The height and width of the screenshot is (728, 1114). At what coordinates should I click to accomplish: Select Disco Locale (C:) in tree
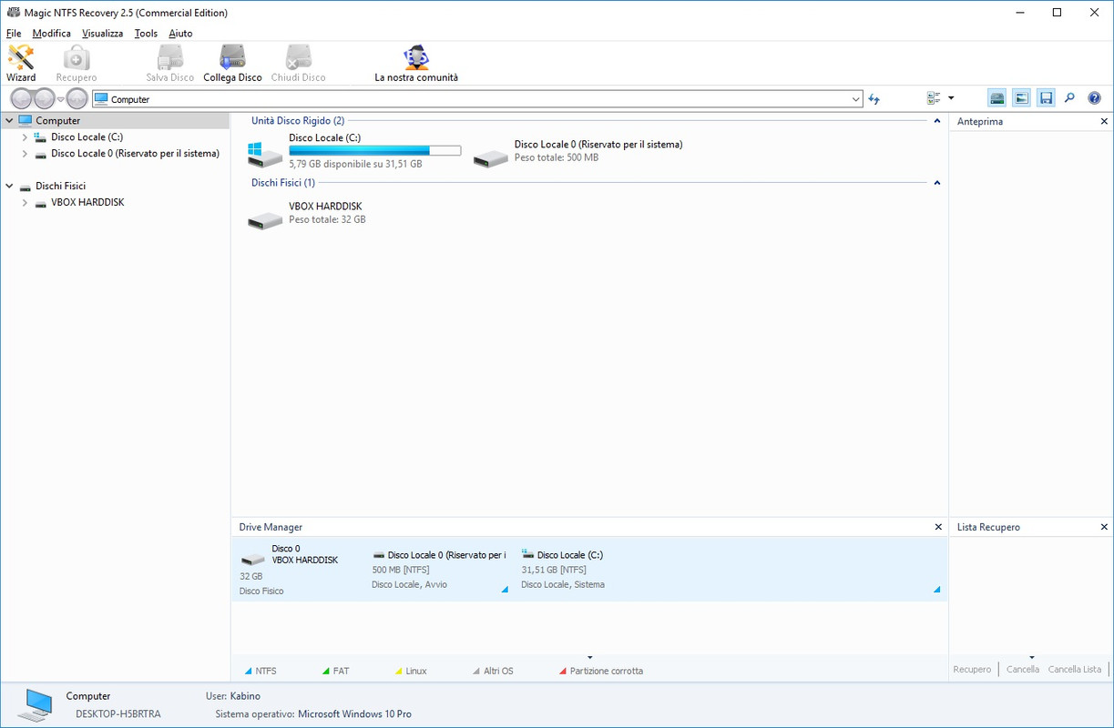[x=87, y=137]
